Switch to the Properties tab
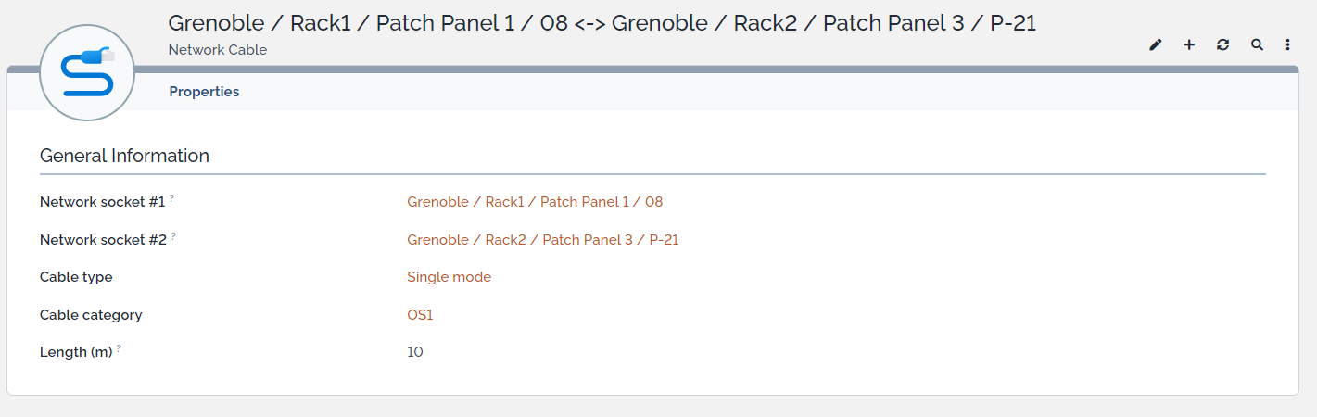Viewport: 1317px width, 417px height. [x=204, y=92]
